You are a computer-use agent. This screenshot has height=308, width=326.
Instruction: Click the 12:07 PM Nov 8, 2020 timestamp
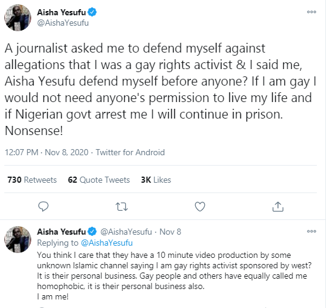coord(46,152)
